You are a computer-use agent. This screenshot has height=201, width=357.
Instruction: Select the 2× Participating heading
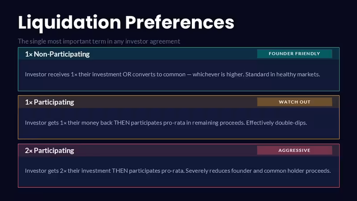(x=50, y=151)
